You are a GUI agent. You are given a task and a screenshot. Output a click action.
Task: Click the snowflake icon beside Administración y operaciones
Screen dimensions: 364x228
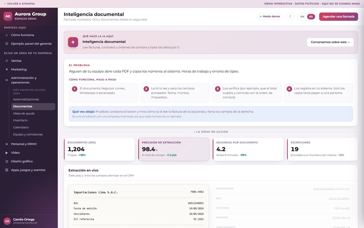(x=7, y=80)
